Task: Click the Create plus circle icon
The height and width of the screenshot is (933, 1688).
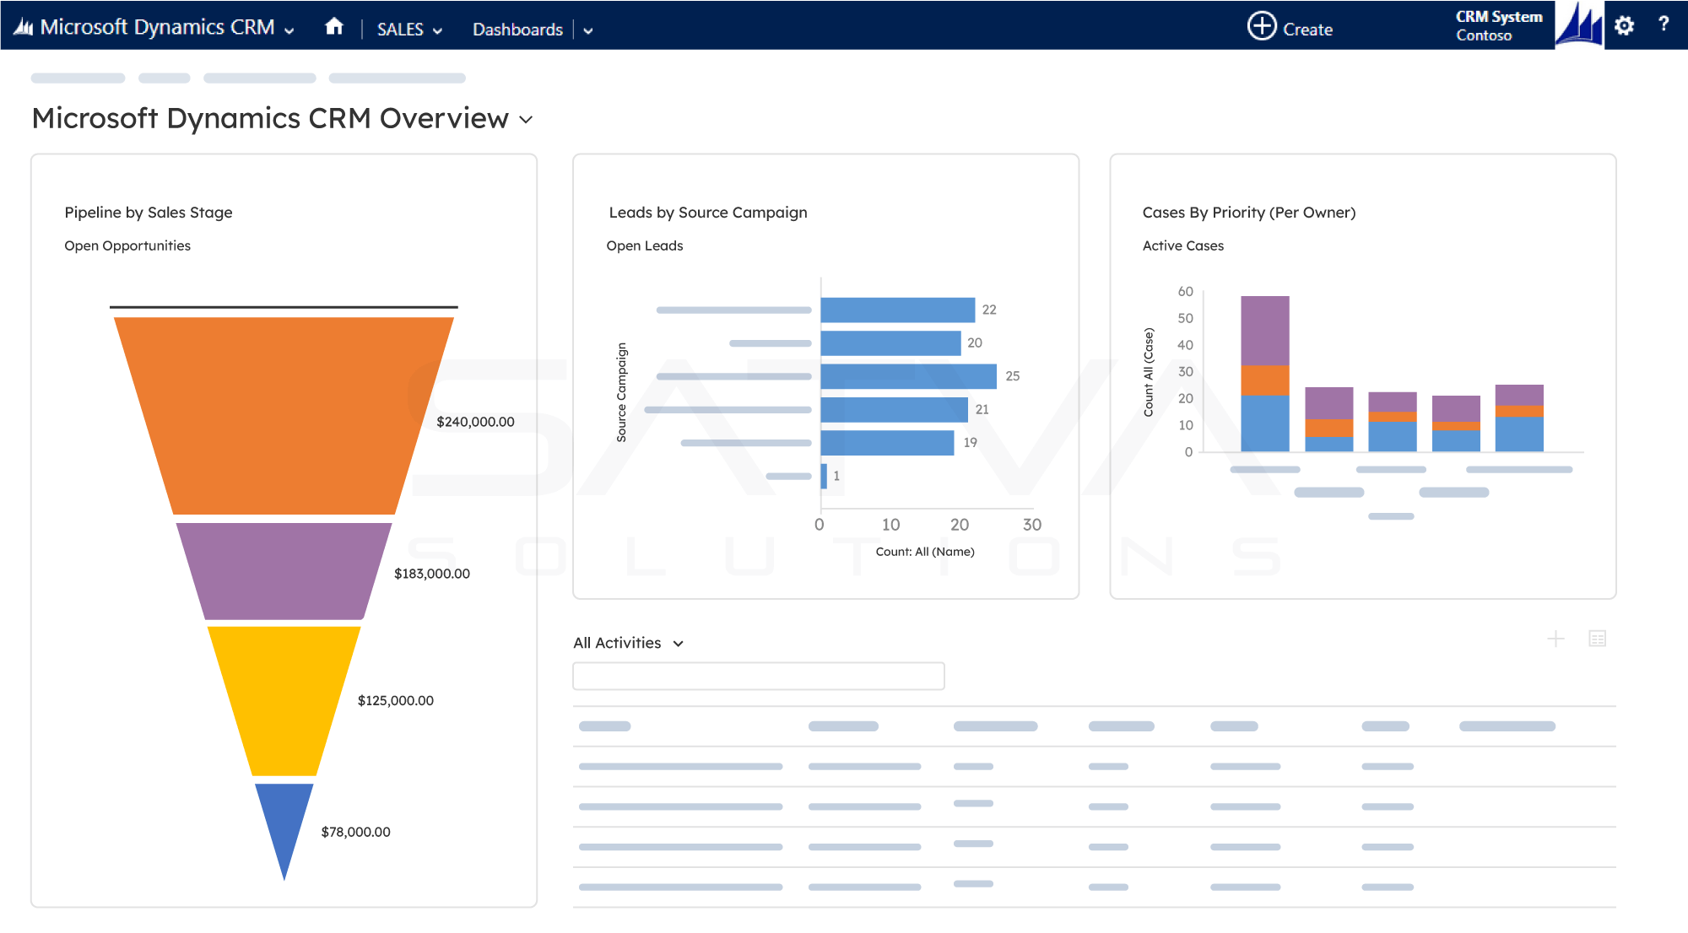Action: coord(1262,25)
